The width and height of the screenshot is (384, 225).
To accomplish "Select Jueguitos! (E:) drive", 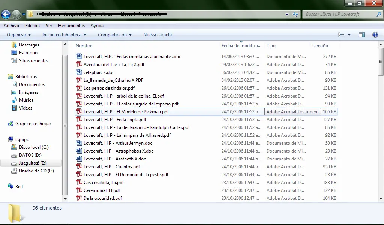I will click(31, 163).
